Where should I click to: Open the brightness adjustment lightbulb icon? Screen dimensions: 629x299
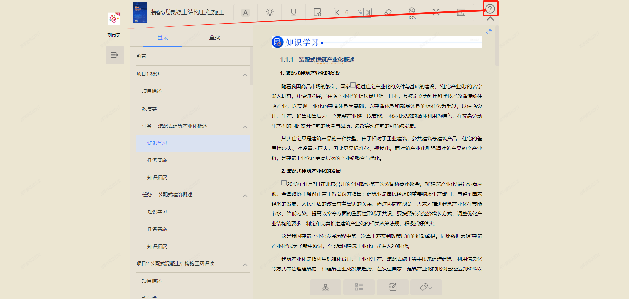click(x=270, y=12)
